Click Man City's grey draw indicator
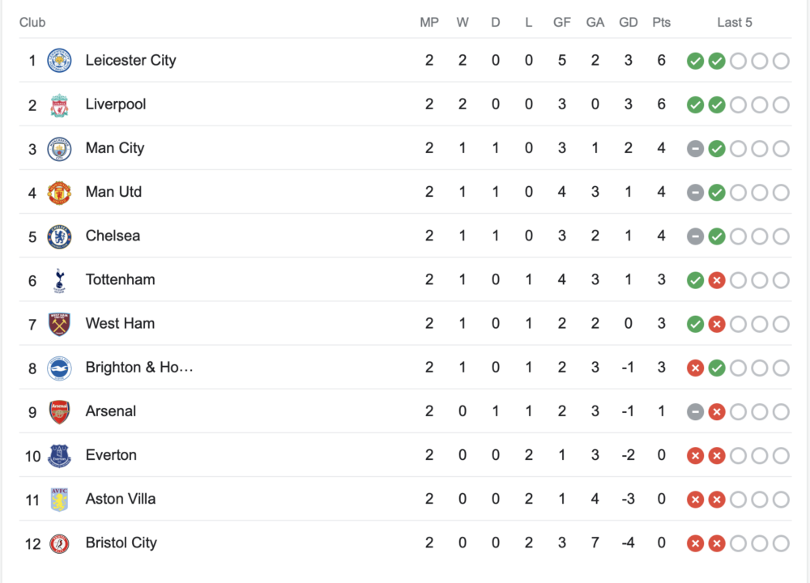 tap(695, 148)
